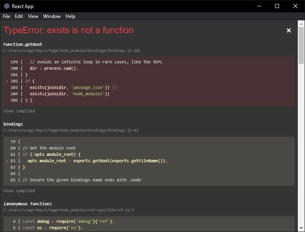Dismiss the TypeError overlay with the X
The image size is (305, 232).
[289, 30]
